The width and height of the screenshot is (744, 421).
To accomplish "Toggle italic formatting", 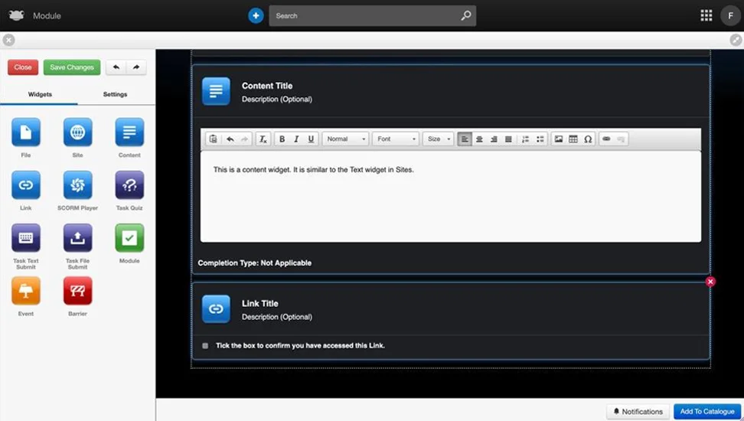I will pos(296,139).
